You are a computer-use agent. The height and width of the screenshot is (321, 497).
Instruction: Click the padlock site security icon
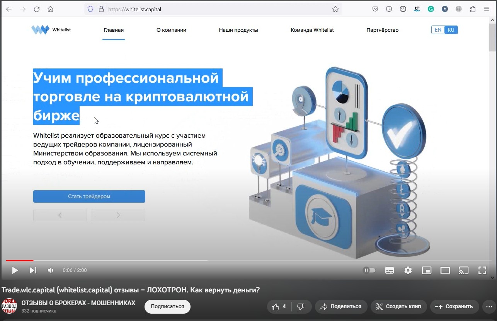(x=101, y=9)
